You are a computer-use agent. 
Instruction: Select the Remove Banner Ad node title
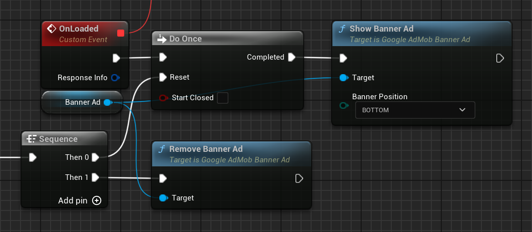click(x=206, y=149)
